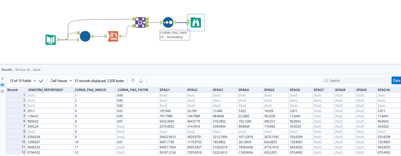Click the SPAG8 column header
The width and height of the screenshot is (401, 156).
point(345,90)
